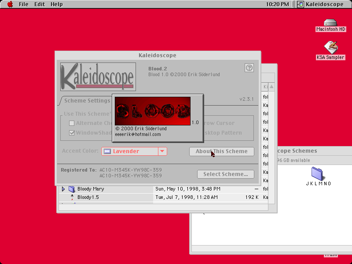
Task: Click the eeeerik@hotmail.com address
Action: (138, 135)
